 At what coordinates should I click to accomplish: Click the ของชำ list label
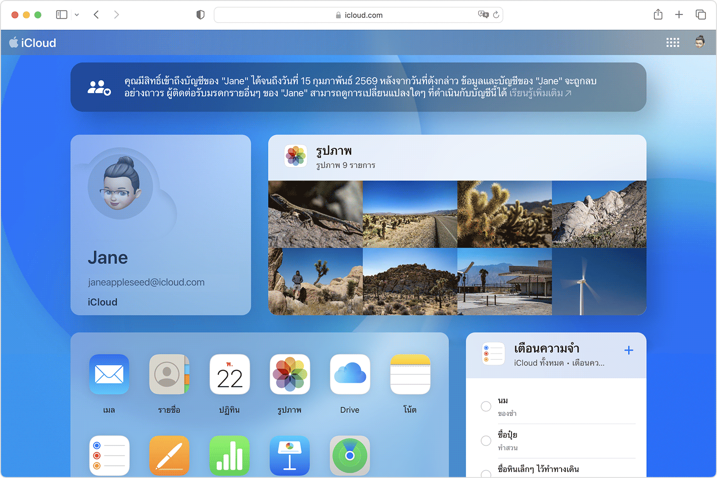pyautogui.click(x=507, y=414)
